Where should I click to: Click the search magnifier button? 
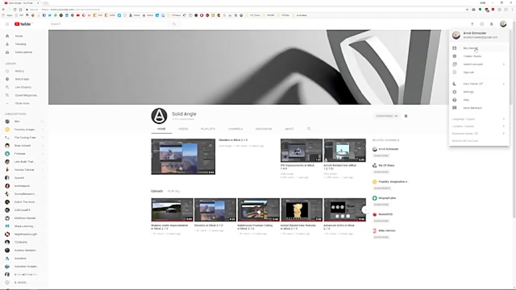(x=174, y=24)
